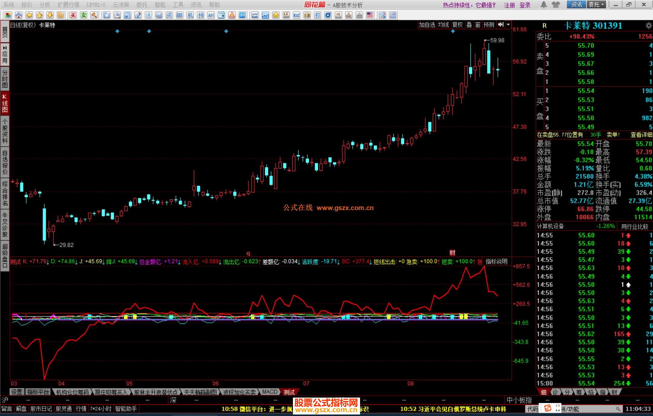Image resolution: width=653 pixels, height=416 pixels.
Task: Click the green 卖 (sell) toolbar icon
Action: (x=84, y=15)
